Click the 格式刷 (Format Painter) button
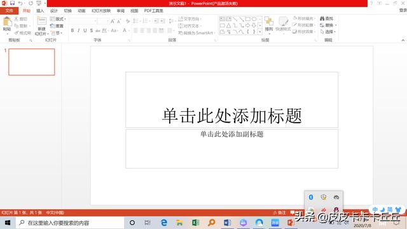This screenshot has height=229, width=407. point(23,32)
